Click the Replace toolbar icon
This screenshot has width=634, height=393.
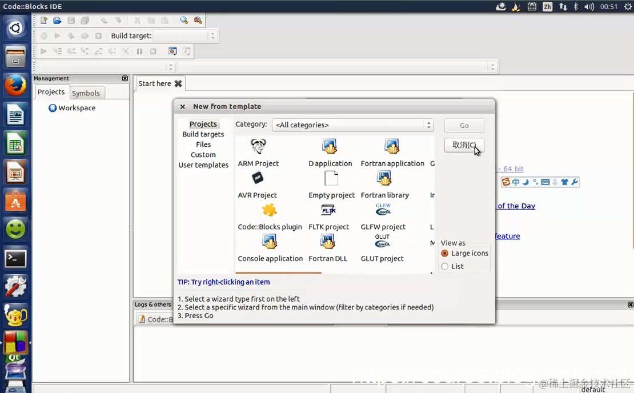click(x=198, y=20)
